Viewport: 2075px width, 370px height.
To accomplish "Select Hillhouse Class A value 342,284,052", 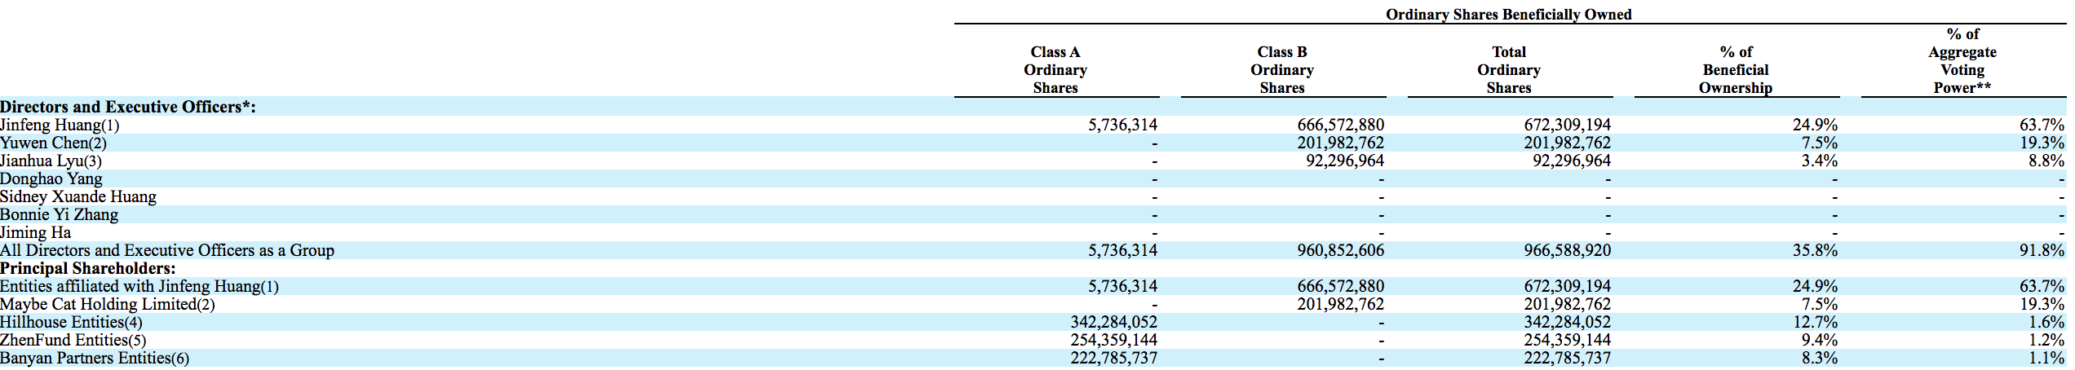I will tap(1114, 322).
